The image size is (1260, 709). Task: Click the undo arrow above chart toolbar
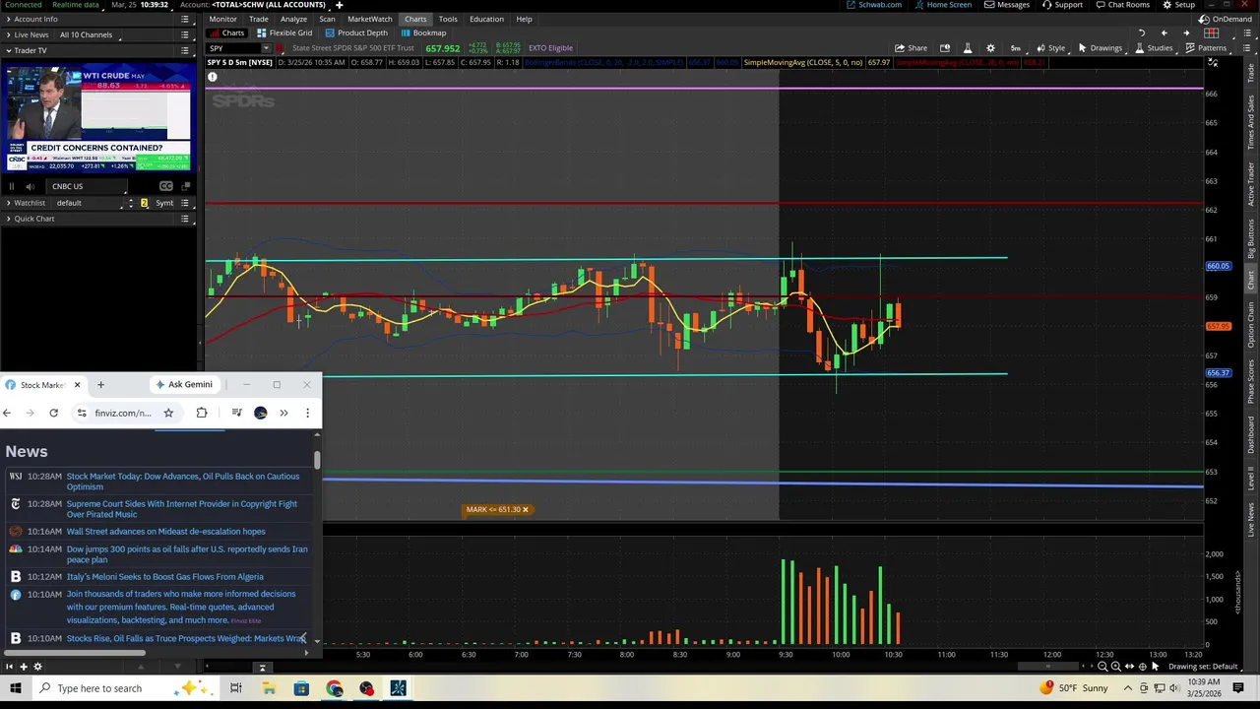pos(1142,33)
